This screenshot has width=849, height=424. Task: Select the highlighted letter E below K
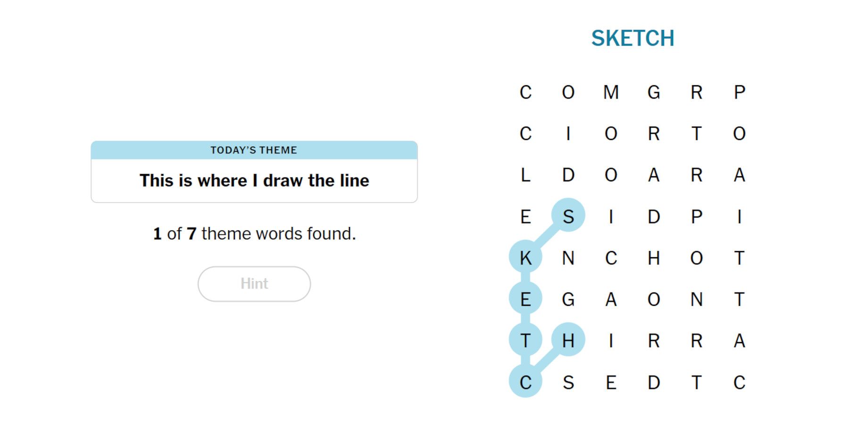[525, 299]
